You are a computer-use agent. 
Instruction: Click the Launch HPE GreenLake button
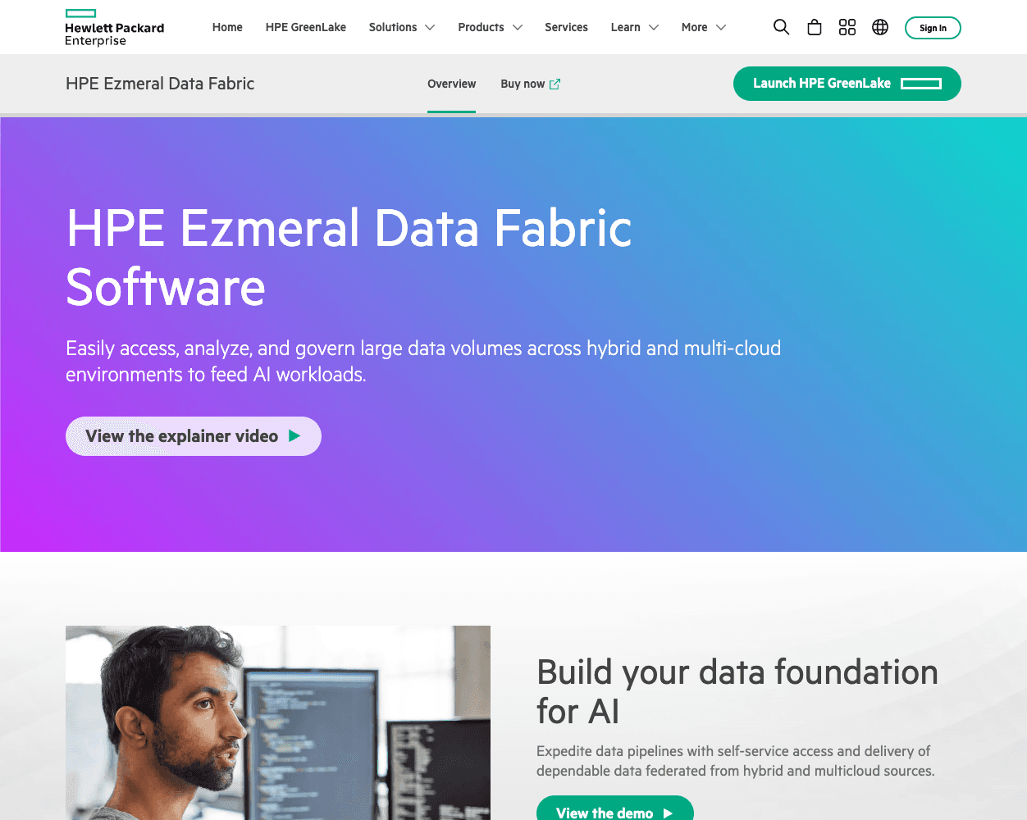(847, 84)
